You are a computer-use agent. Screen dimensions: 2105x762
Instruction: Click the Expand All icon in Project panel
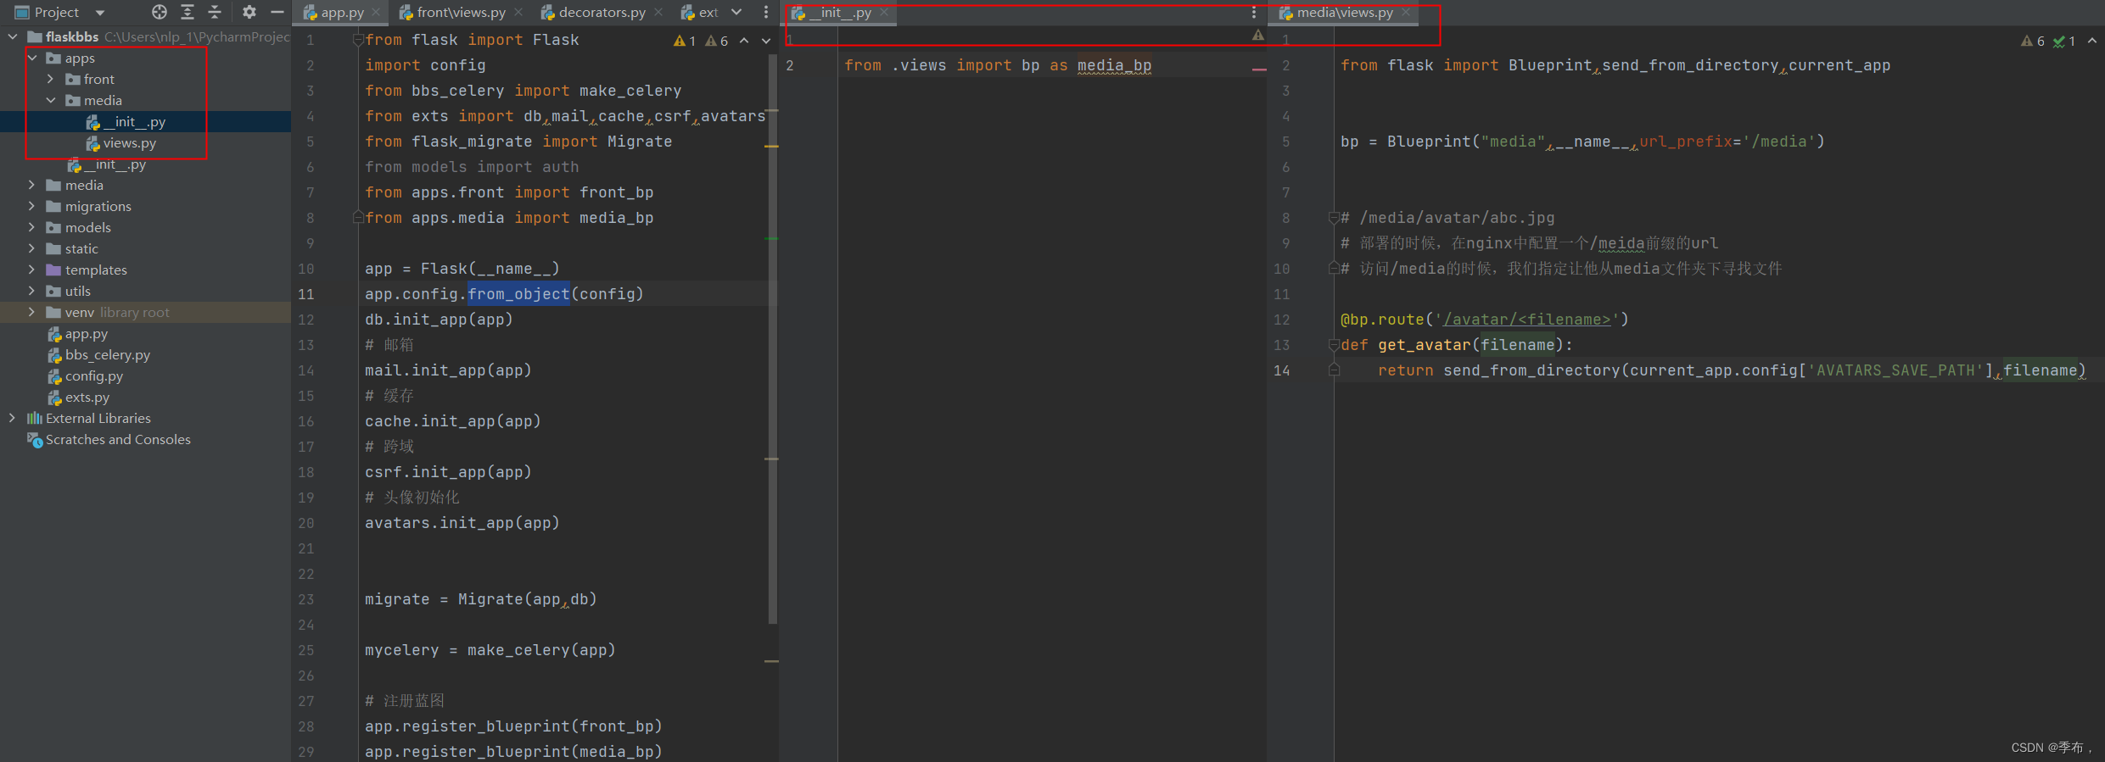pyautogui.click(x=188, y=12)
